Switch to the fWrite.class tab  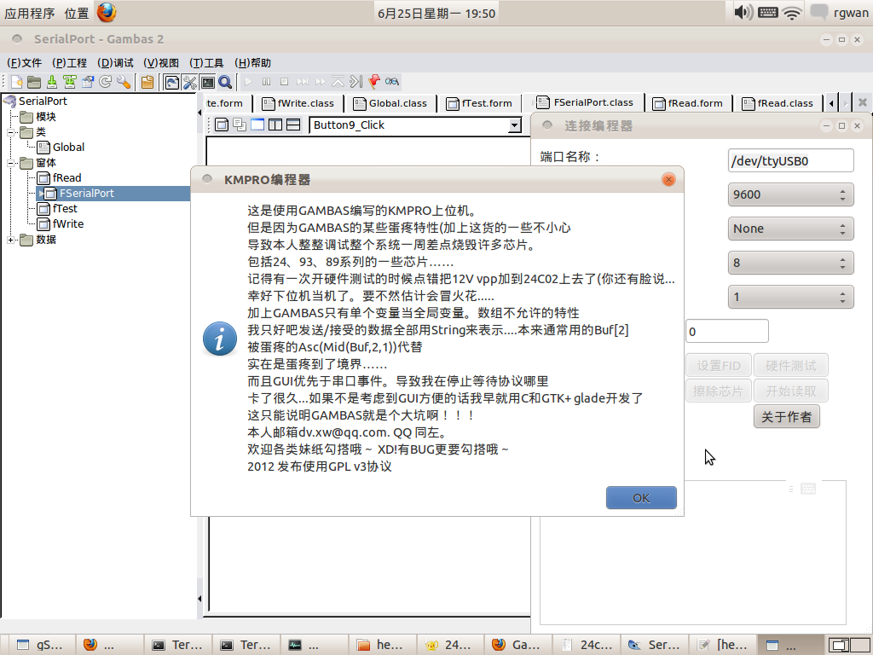(298, 103)
